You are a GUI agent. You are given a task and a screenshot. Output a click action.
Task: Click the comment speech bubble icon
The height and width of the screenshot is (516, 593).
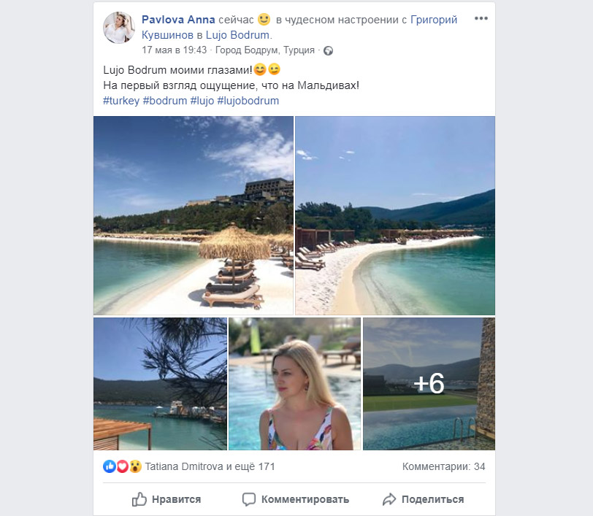[249, 499]
